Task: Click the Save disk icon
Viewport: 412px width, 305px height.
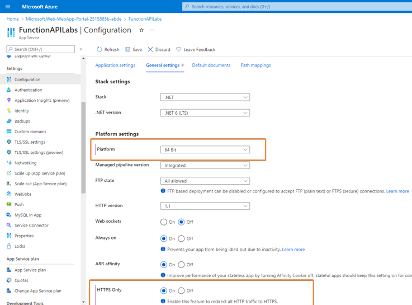Action: coord(128,49)
